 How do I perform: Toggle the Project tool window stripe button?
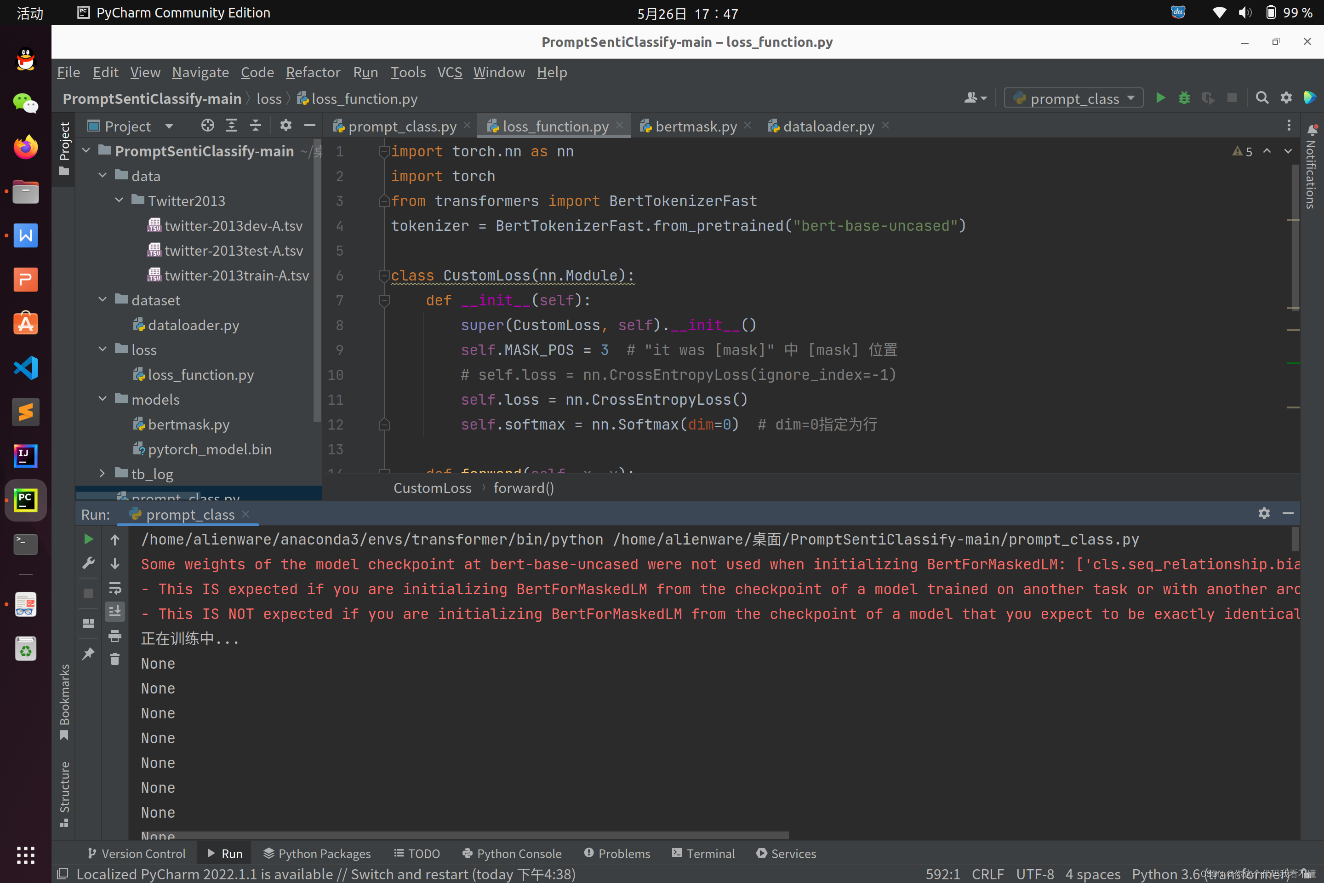[64, 148]
